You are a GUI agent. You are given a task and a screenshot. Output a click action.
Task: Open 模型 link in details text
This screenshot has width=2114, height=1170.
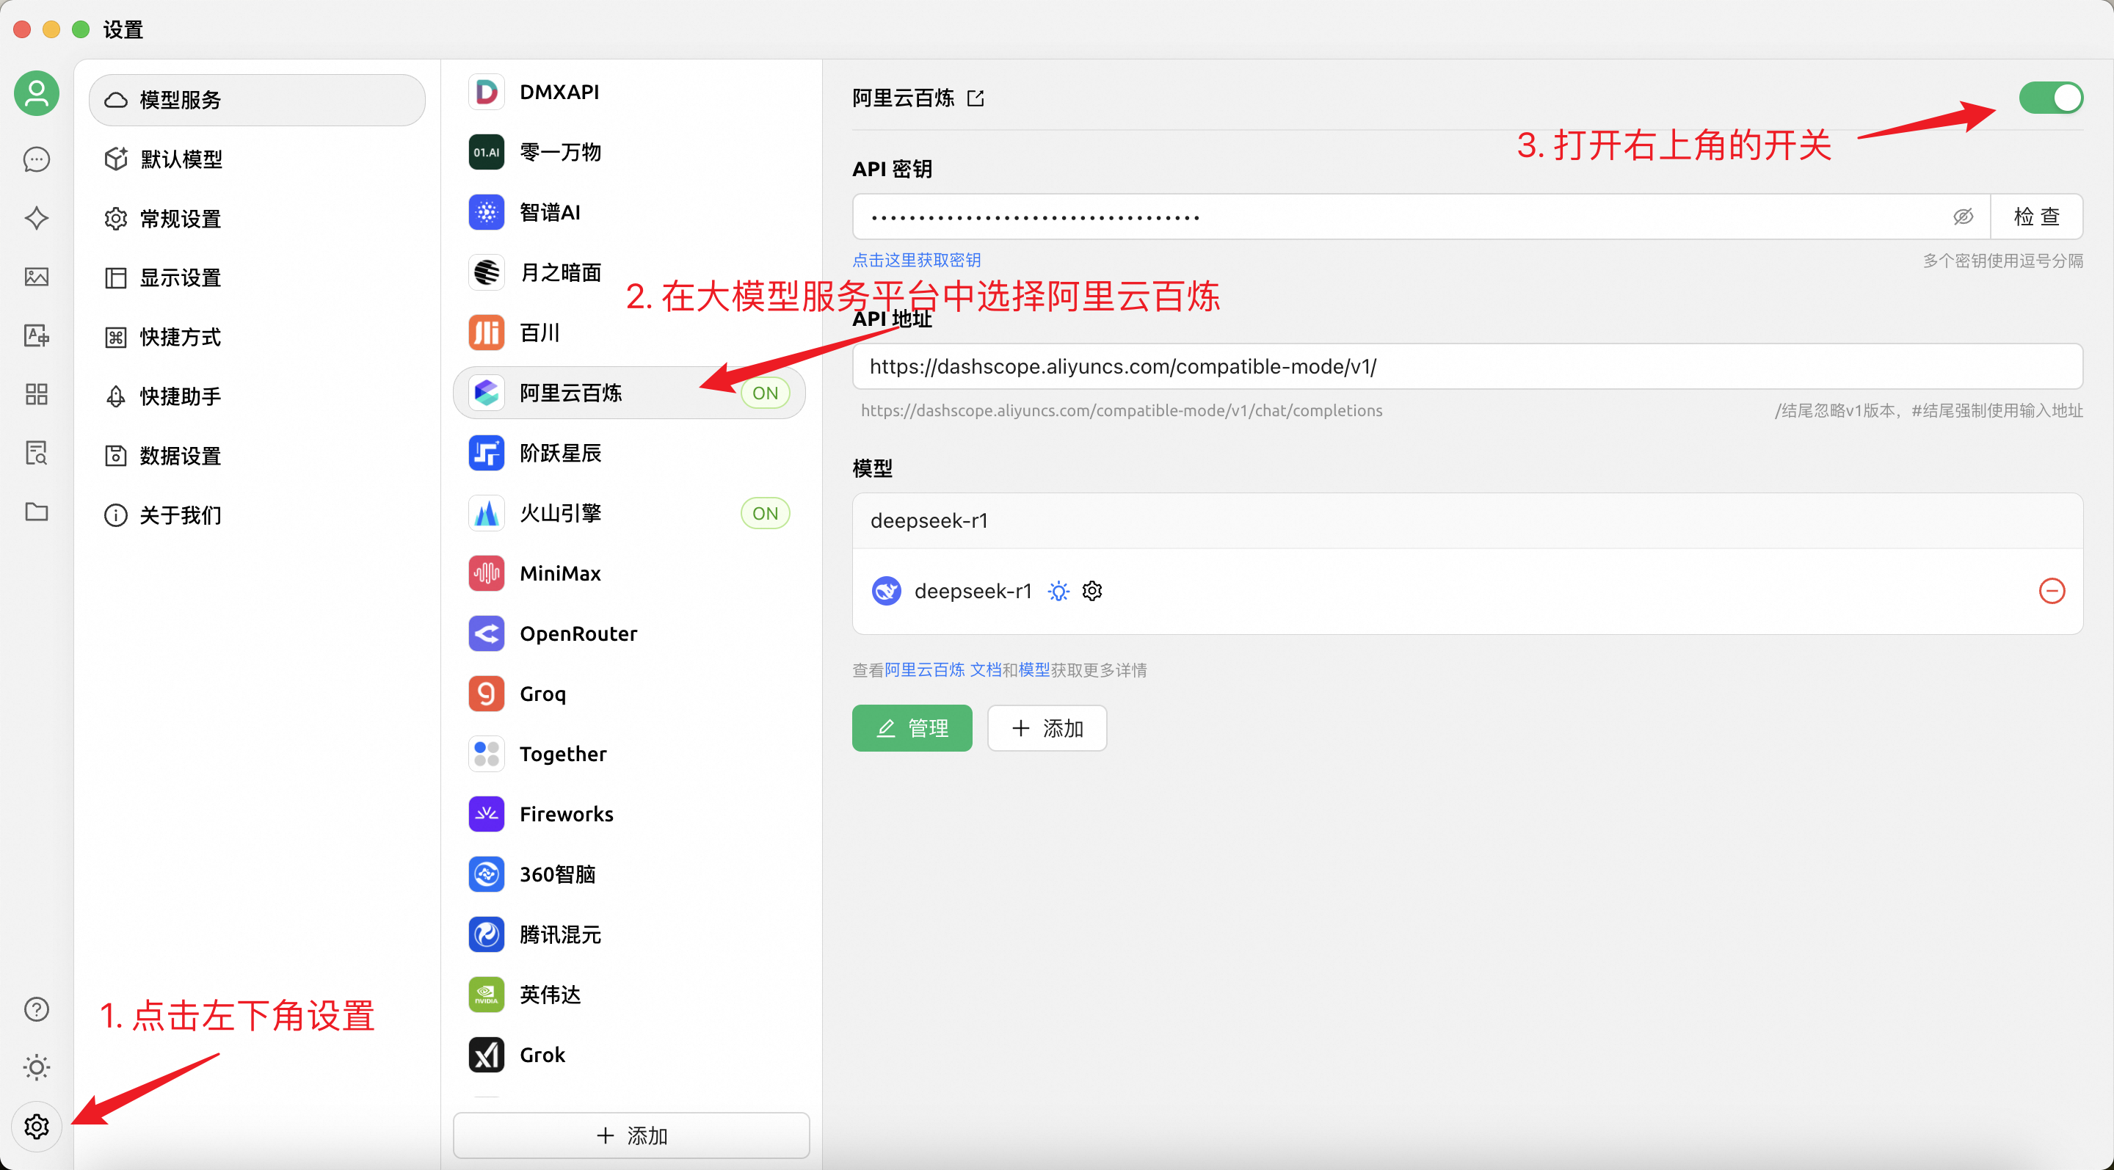tap(1034, 670)
